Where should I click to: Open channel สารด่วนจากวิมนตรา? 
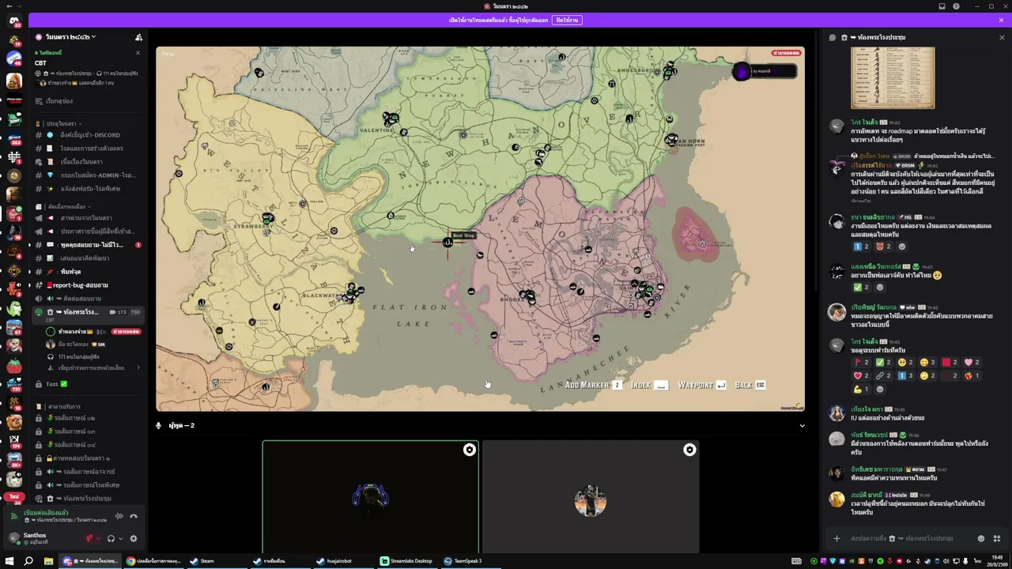[88, 218]
